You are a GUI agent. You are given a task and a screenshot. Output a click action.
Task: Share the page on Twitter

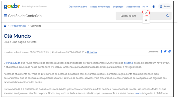165,51
